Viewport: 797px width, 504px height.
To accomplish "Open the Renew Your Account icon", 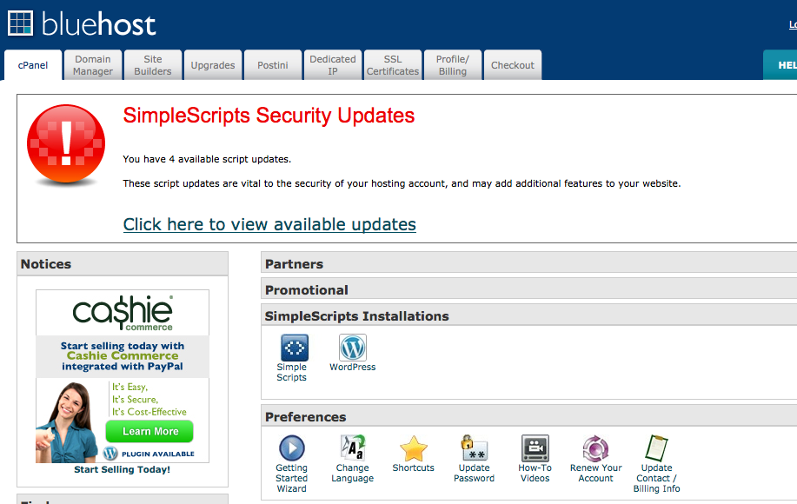I will coord(595,448).
